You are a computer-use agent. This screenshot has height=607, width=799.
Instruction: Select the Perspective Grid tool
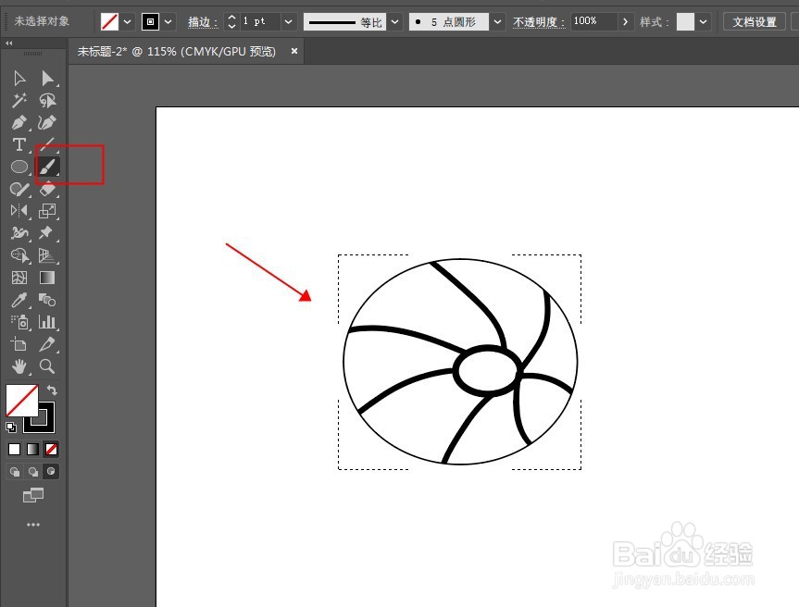47,255
